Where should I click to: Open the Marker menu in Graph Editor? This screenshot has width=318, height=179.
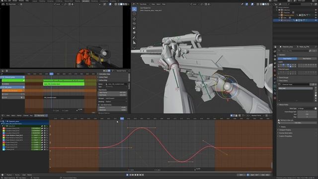(x=19, y=115)
